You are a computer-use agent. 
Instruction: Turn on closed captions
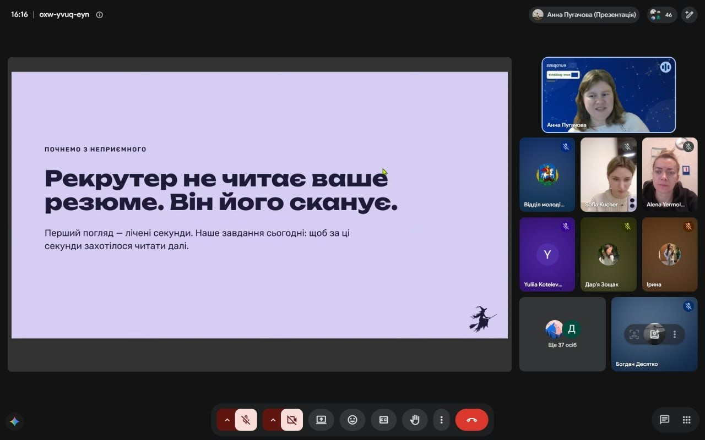[x=384, y=420]
